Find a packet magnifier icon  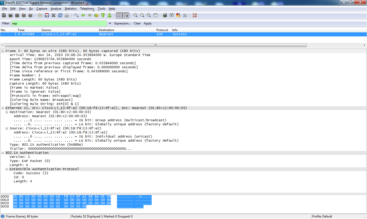[76, 15]
